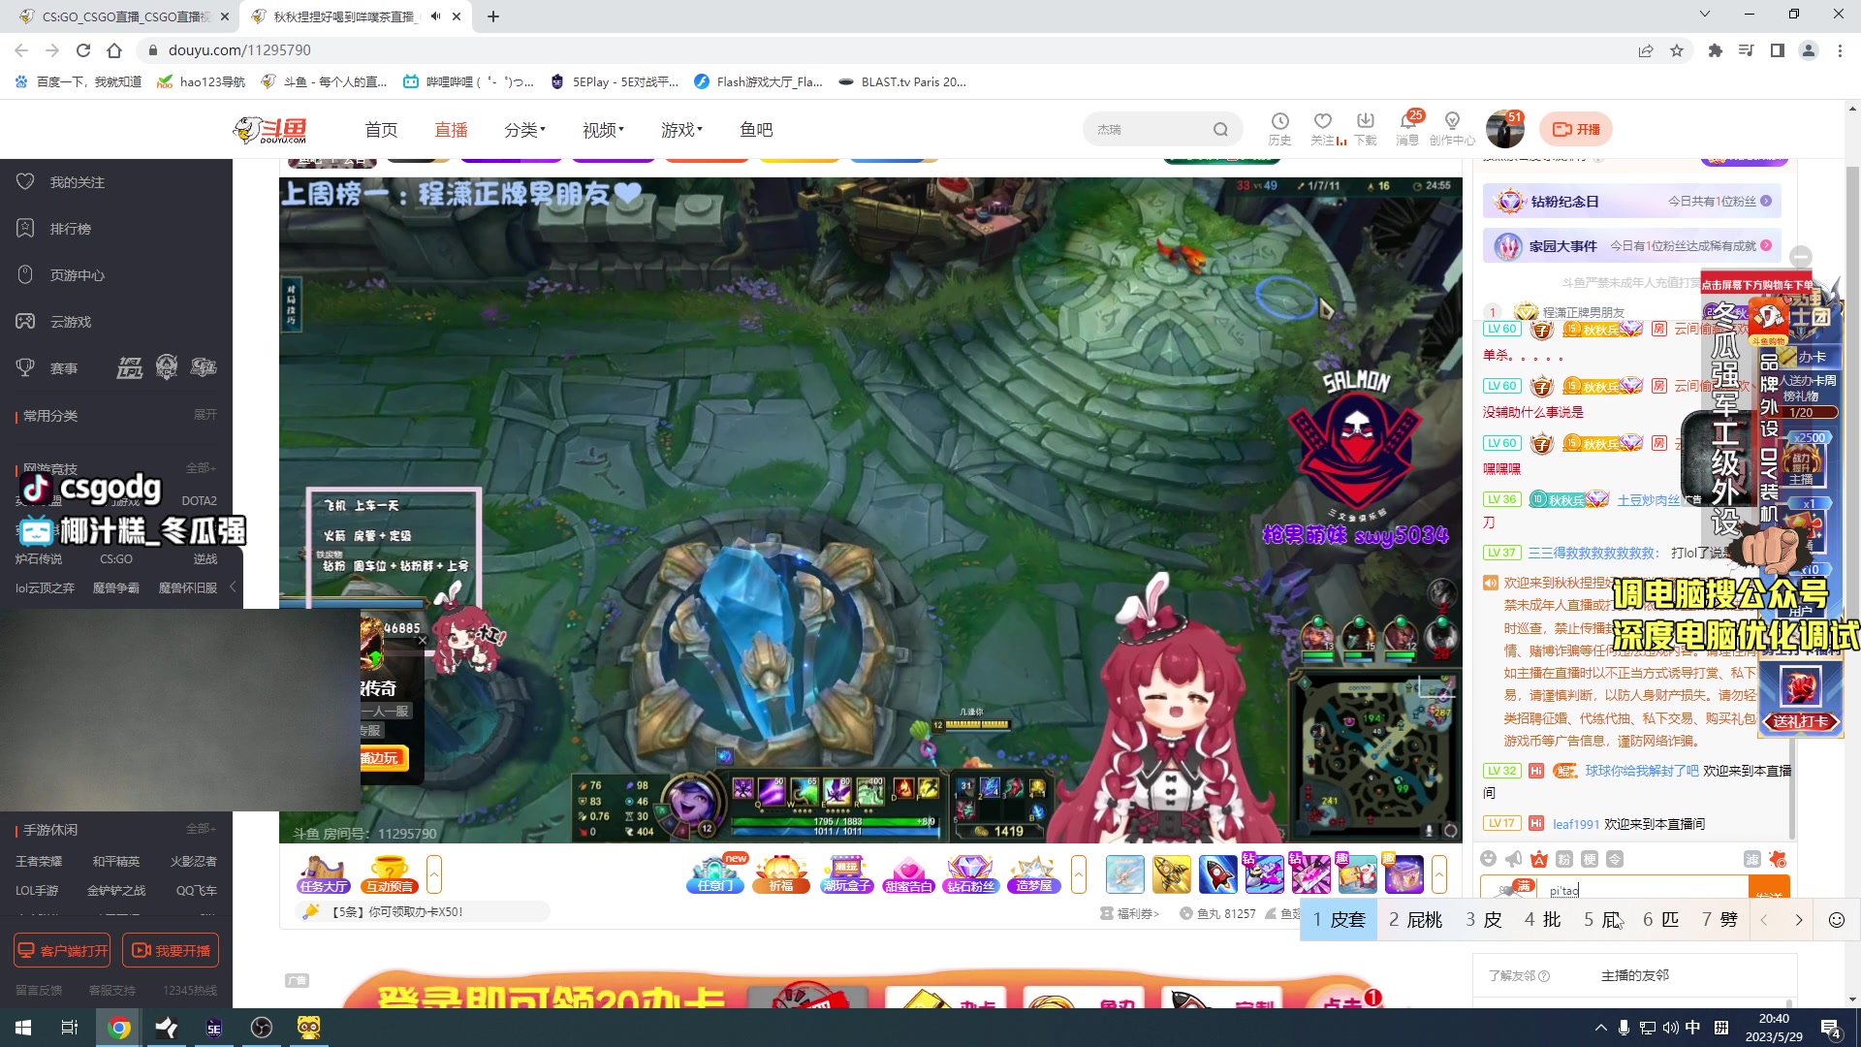This screenshot has width=1861, height=1047.
Task: Click the chat megaphone icon
Action: click(1514, 859)
